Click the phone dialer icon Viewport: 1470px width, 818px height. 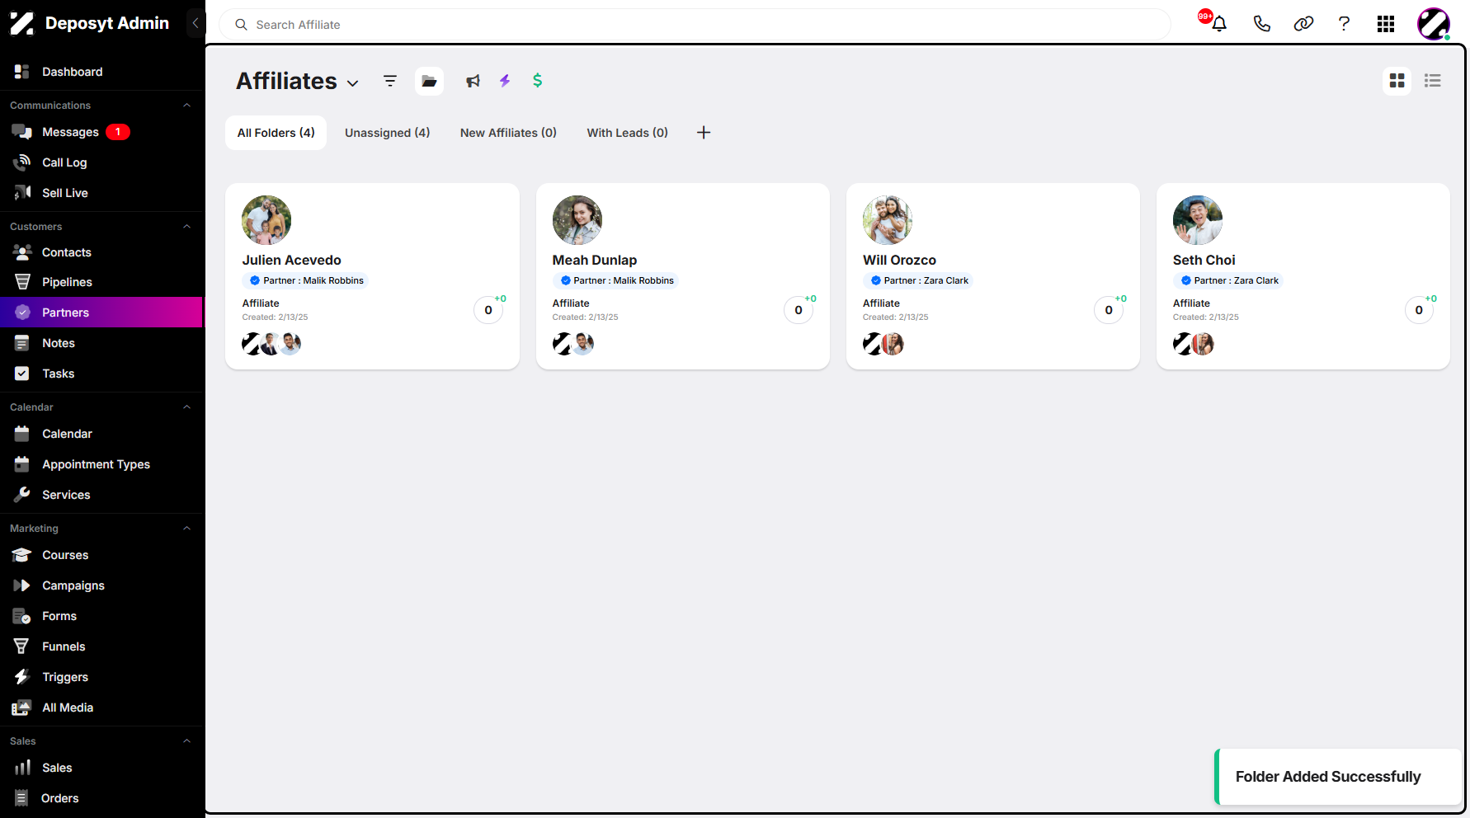pyautogui.click(x=1261, y=24)
